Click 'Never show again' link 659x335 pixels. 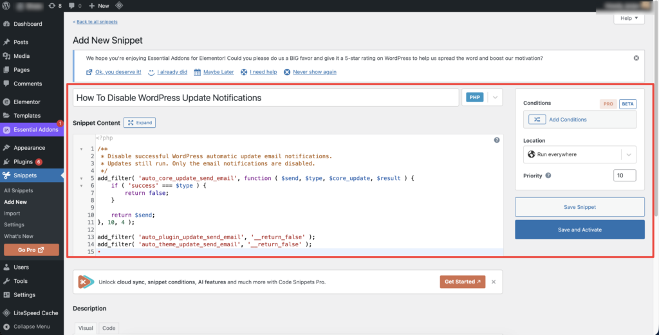click(315, 72)
